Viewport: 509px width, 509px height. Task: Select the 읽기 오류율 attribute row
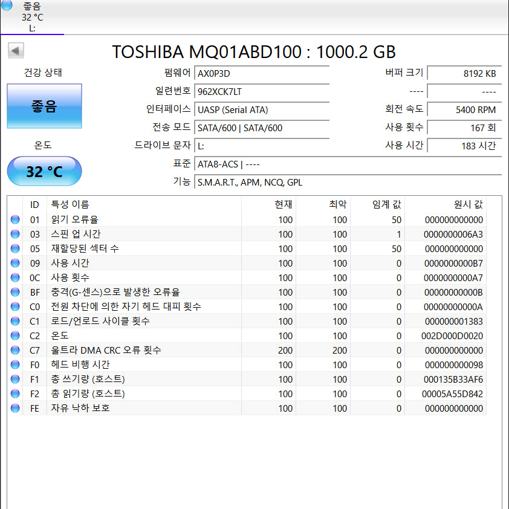[247, 220]
